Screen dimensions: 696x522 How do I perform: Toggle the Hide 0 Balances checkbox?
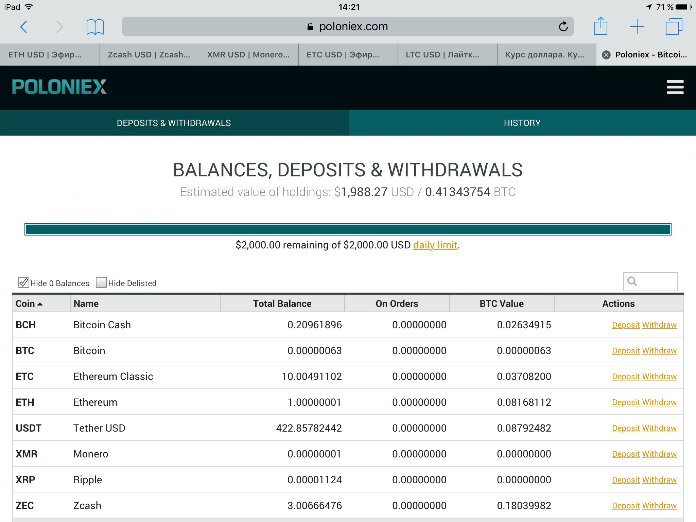click(x=23, y=282)
